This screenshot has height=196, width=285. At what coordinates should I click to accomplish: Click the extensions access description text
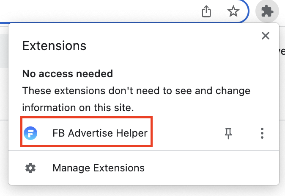(136, 99)
